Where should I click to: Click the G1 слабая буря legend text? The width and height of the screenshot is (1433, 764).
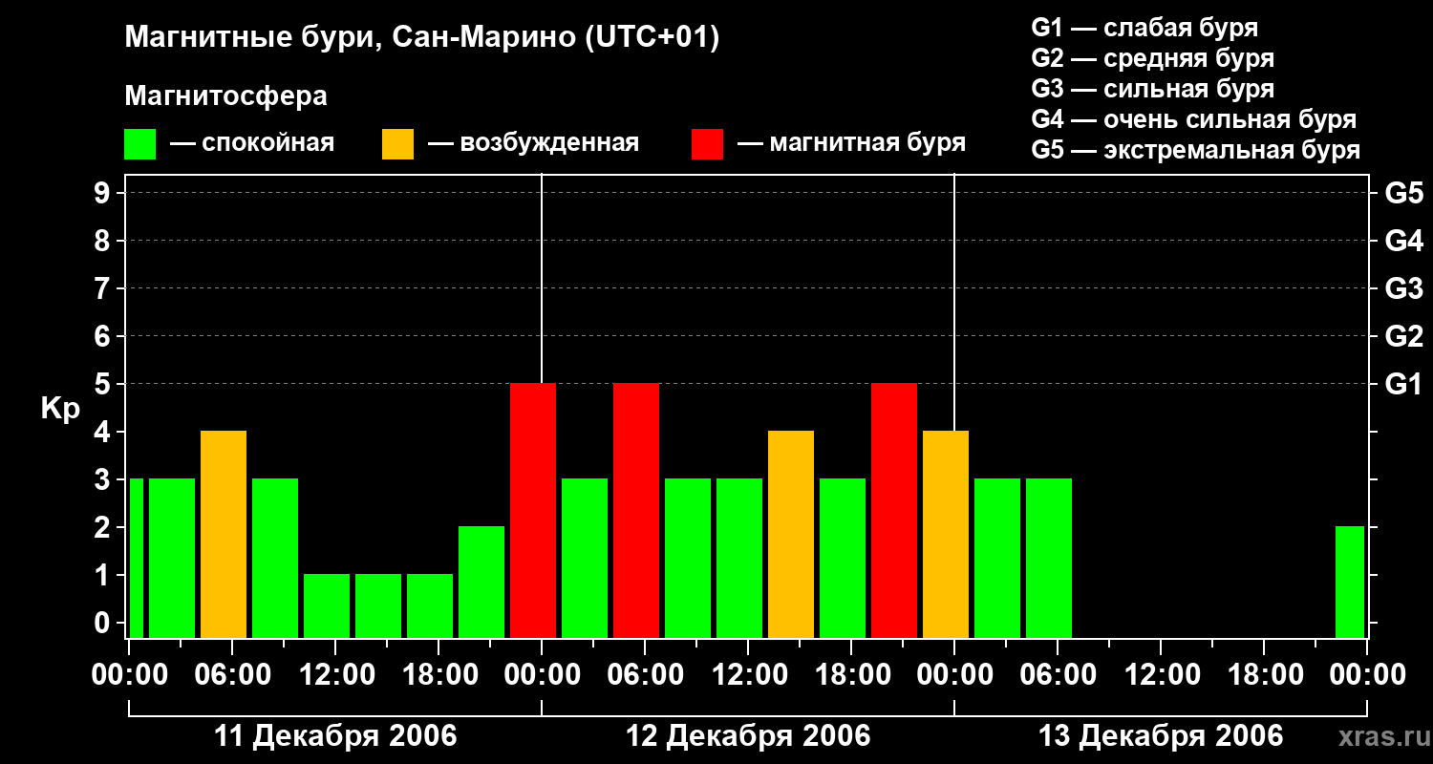[1144, 28]
